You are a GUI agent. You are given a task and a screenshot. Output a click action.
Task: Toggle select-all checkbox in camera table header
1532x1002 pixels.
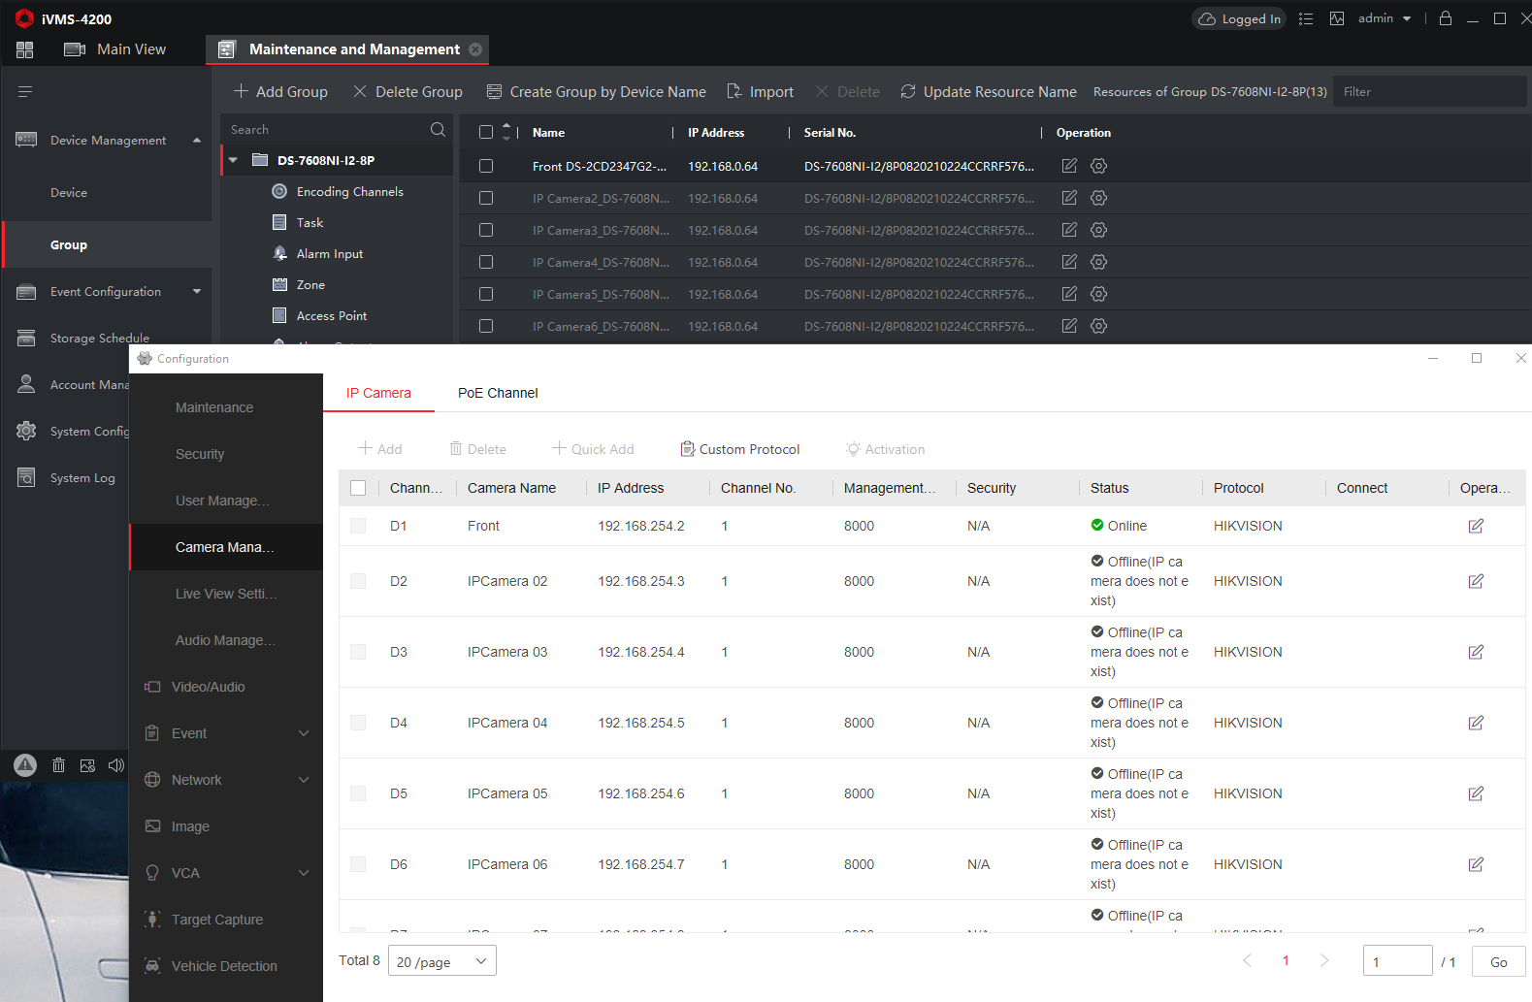click(x=358, y=488)
